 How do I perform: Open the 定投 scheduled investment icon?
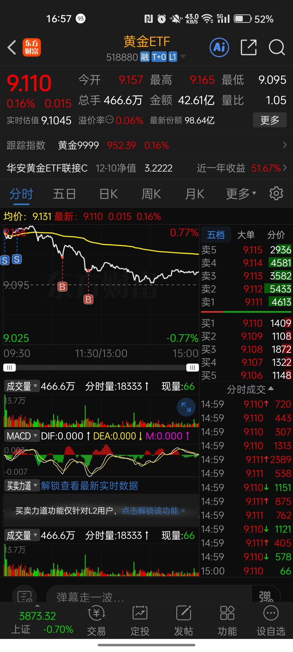click(x=140, y=621)
